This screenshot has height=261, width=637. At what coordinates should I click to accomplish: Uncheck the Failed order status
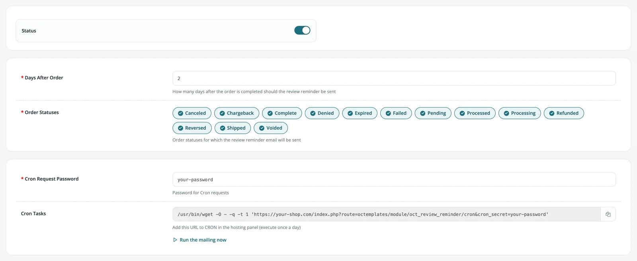[396, 113]
